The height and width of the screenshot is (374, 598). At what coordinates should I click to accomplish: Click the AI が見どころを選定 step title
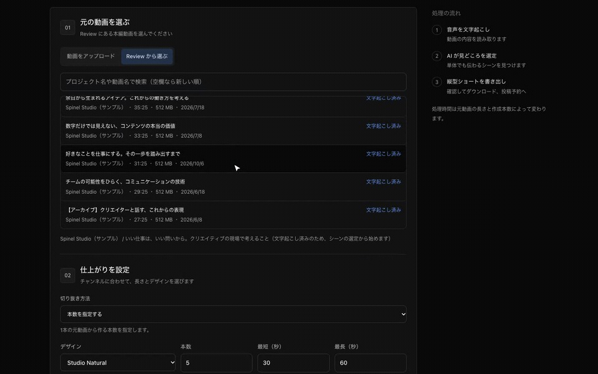tap(472, 55)
